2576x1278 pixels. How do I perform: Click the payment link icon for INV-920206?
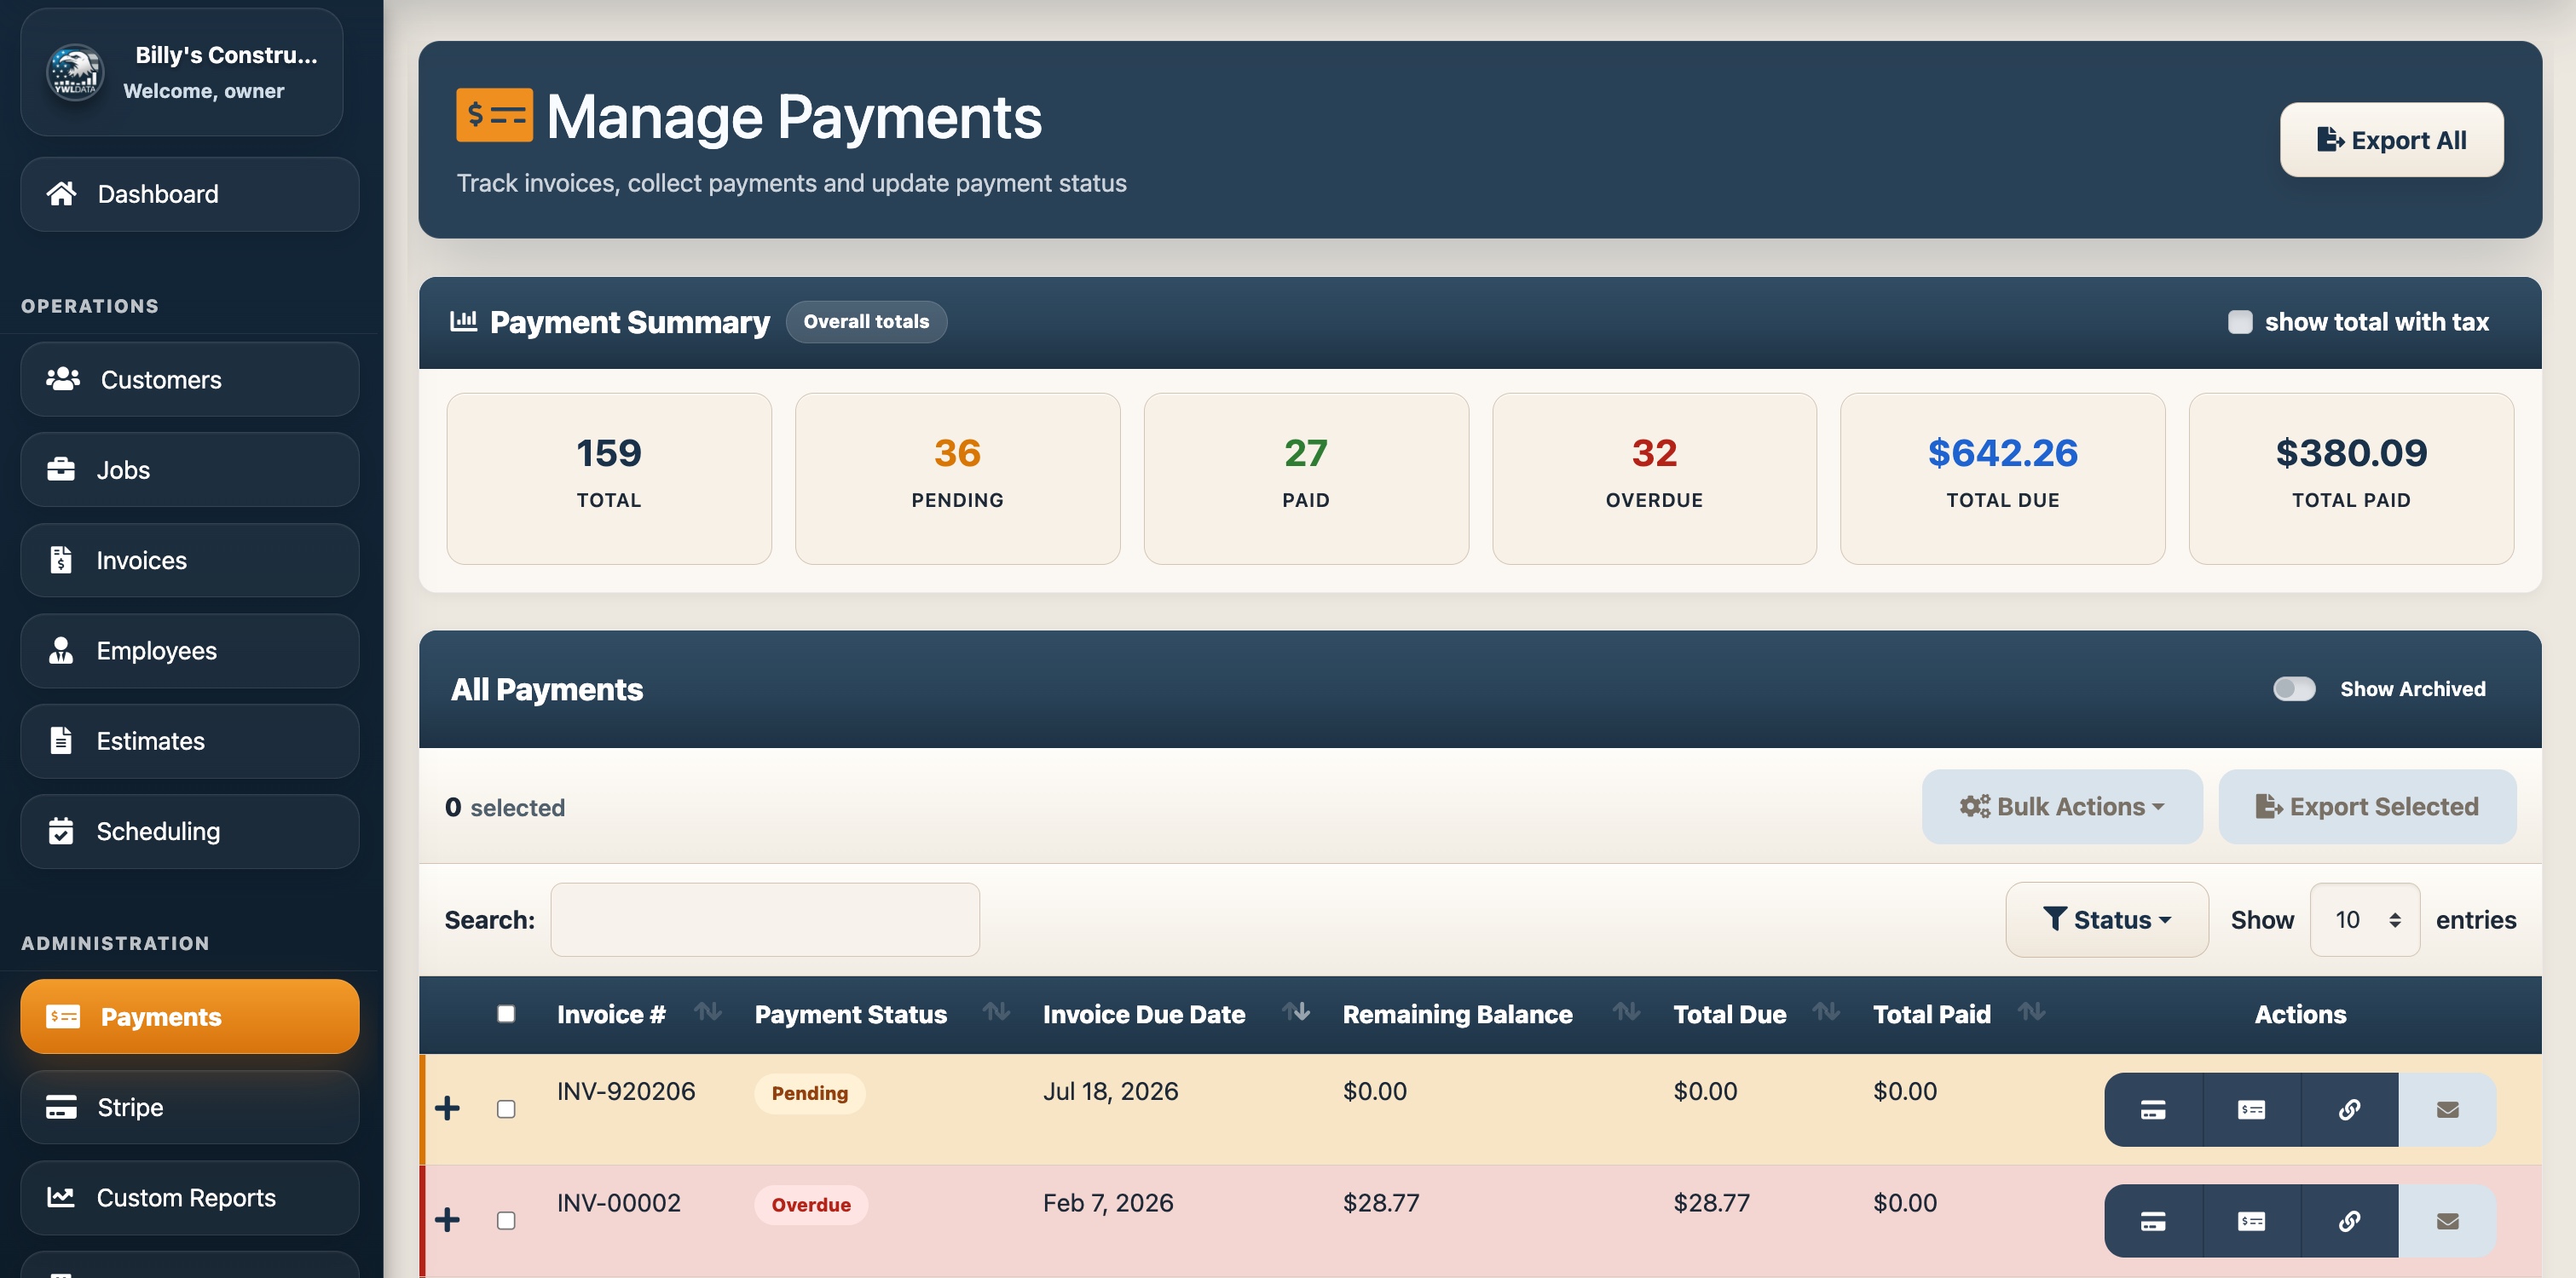point(2350,1109)
